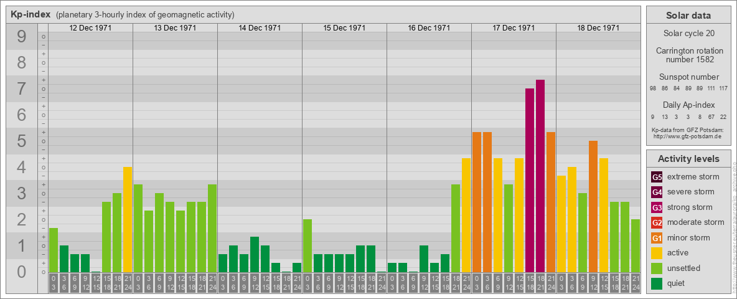Click the 'Sunspot number' label

tap(688, 77)
